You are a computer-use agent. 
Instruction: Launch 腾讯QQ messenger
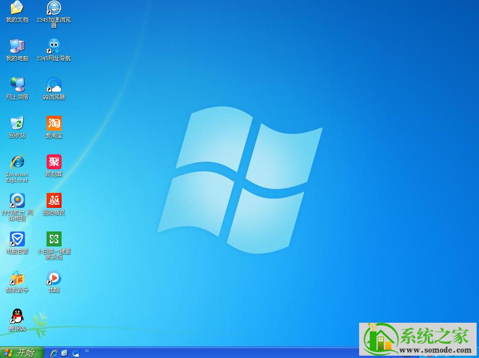[x=17, y=316]
